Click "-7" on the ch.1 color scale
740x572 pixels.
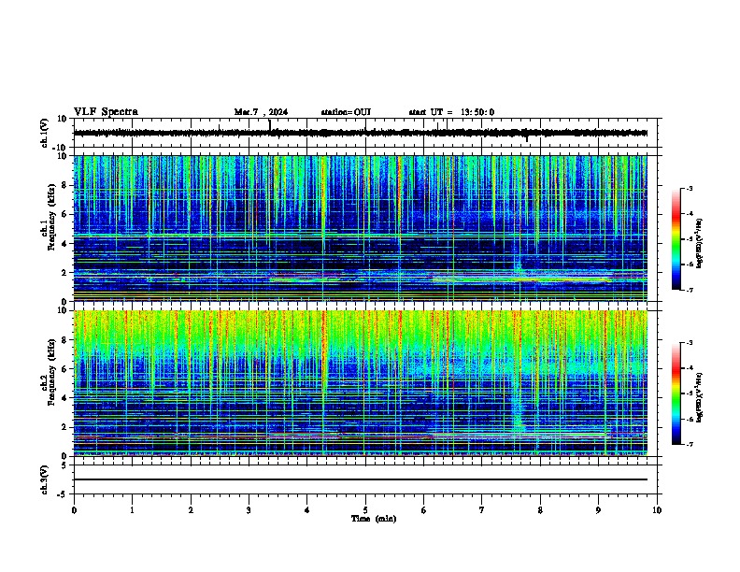click(x=689, y=290)
